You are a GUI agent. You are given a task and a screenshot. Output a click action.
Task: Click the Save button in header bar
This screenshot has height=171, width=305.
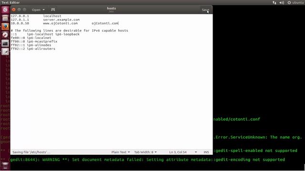tap(205, 9)
